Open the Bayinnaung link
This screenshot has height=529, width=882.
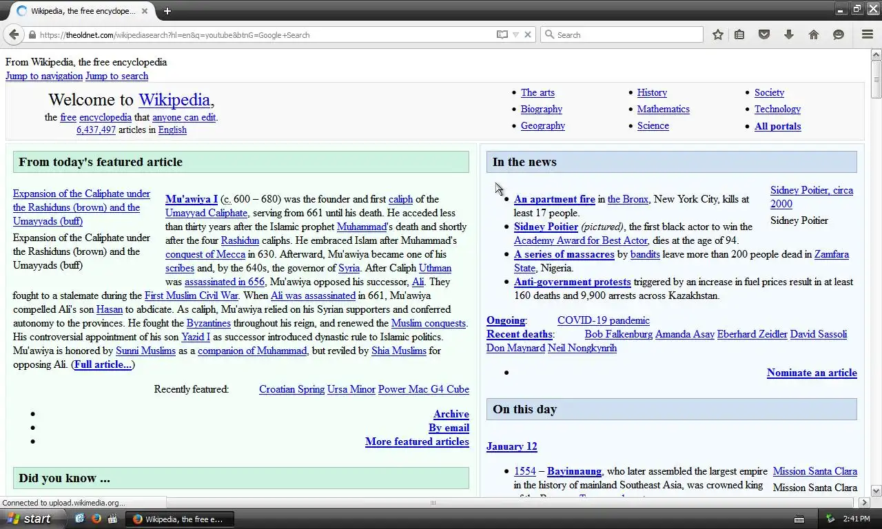(574, 471)
